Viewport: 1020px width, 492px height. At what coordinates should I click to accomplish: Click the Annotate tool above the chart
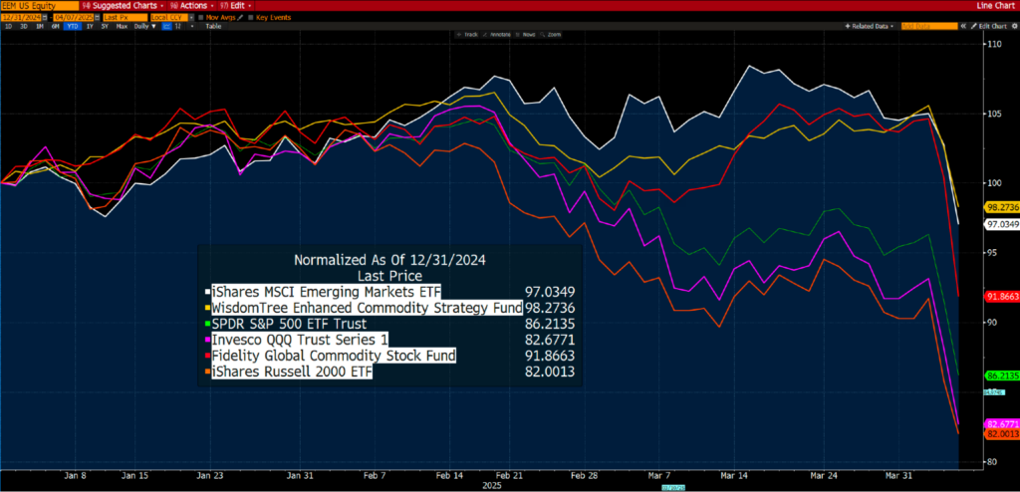tap(496, 35)
